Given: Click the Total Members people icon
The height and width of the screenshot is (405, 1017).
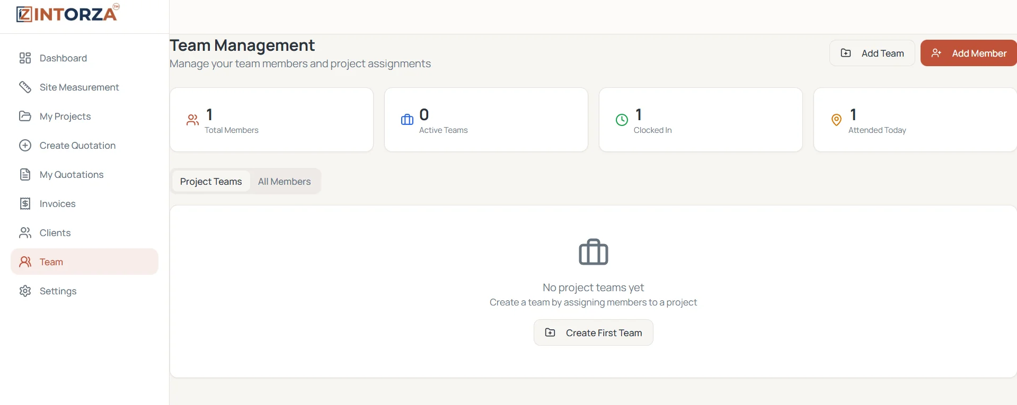Looking at the screenshot, I should pyautogui.click(x=193, y=120).
